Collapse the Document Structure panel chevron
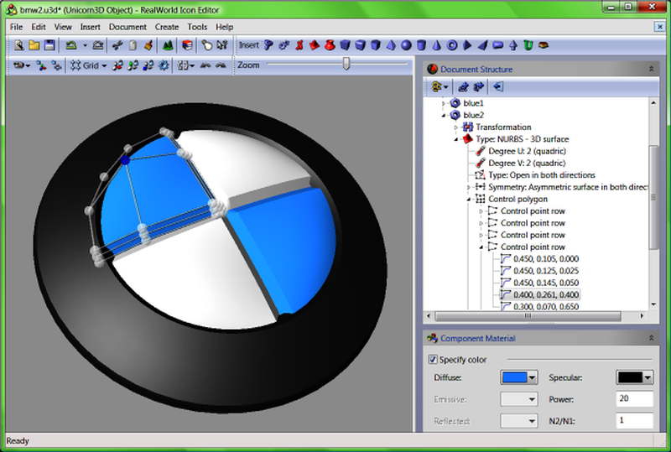 point(652,69)
